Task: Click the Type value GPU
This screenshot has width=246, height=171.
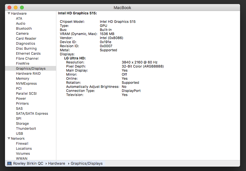Action: click(103, 26)
